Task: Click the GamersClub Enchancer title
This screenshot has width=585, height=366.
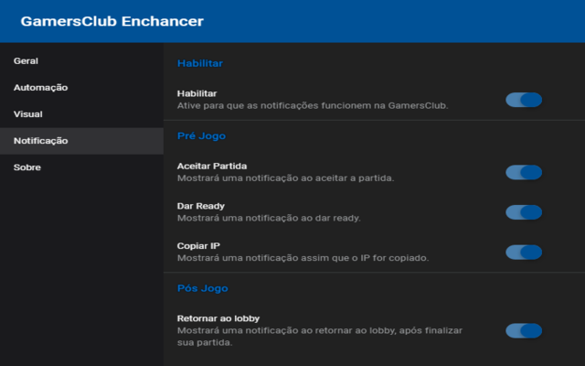Action: pos(112,21)
